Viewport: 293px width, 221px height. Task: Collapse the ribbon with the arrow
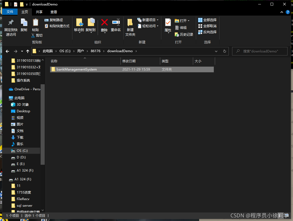(281, 12)
